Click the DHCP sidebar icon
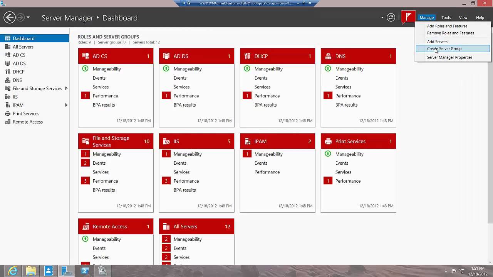 7,72
